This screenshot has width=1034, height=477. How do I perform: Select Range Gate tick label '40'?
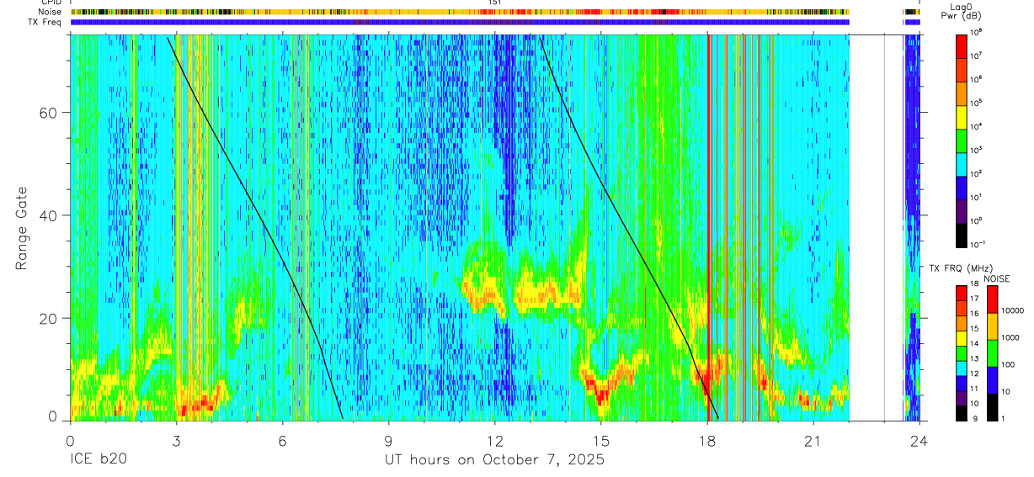[47, 215]
